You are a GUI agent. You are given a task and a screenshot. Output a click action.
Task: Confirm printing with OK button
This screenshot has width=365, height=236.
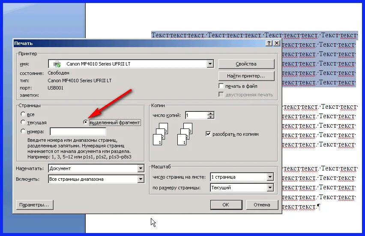(x=226, y=205)
